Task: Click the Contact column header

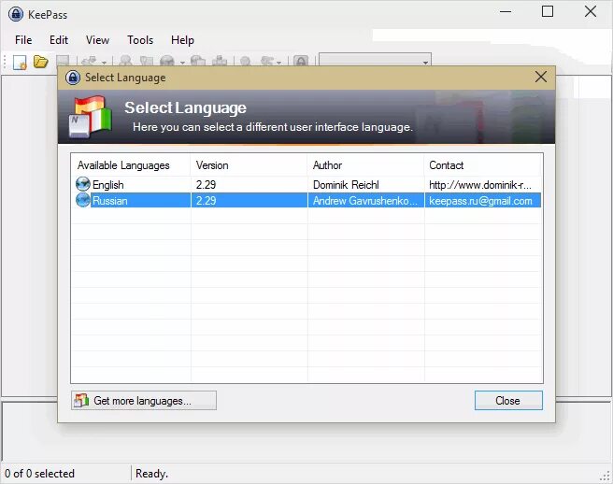Action: click(482, 165)
